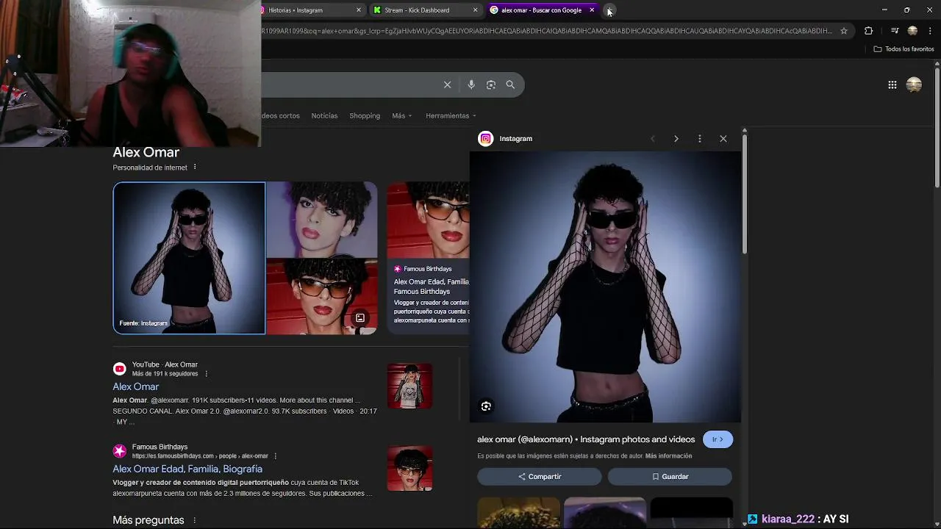Screen dimensions: 941x529
Task: Open the Todos los favoritos bookmarks folder
Action: (x=904, y=49)
